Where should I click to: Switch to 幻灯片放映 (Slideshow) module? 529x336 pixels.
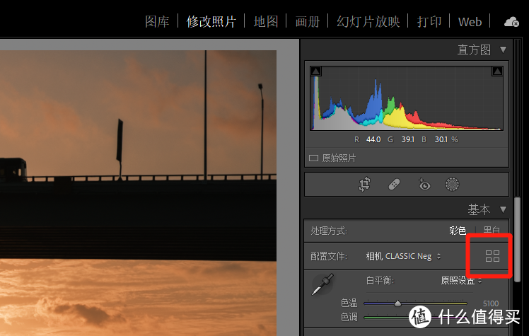368,22
